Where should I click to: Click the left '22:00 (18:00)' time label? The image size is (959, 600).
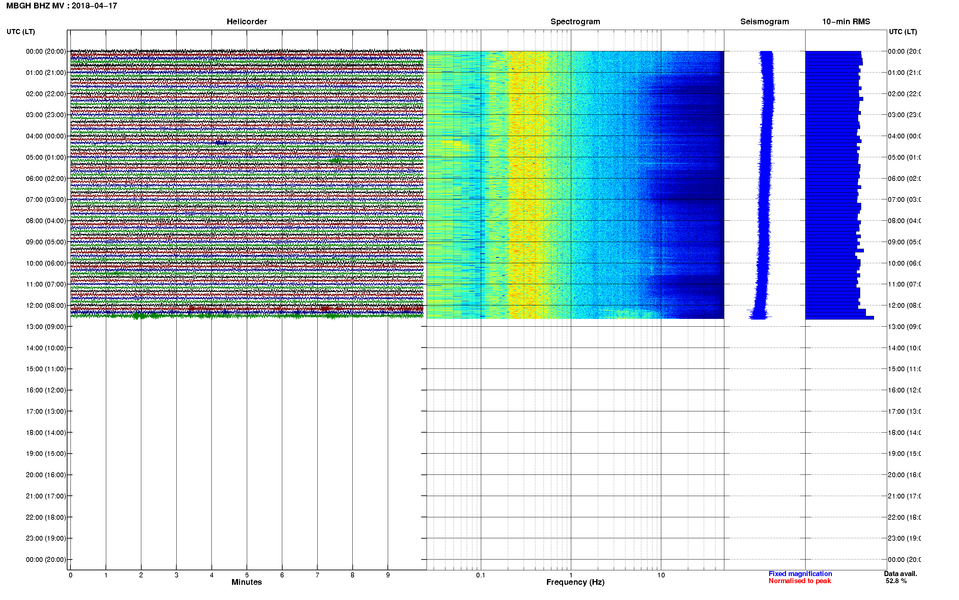pos(46,517)
